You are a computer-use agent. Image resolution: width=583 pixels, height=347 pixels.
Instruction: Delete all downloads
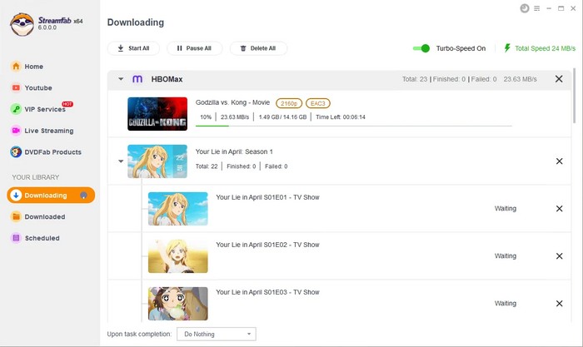258,48
